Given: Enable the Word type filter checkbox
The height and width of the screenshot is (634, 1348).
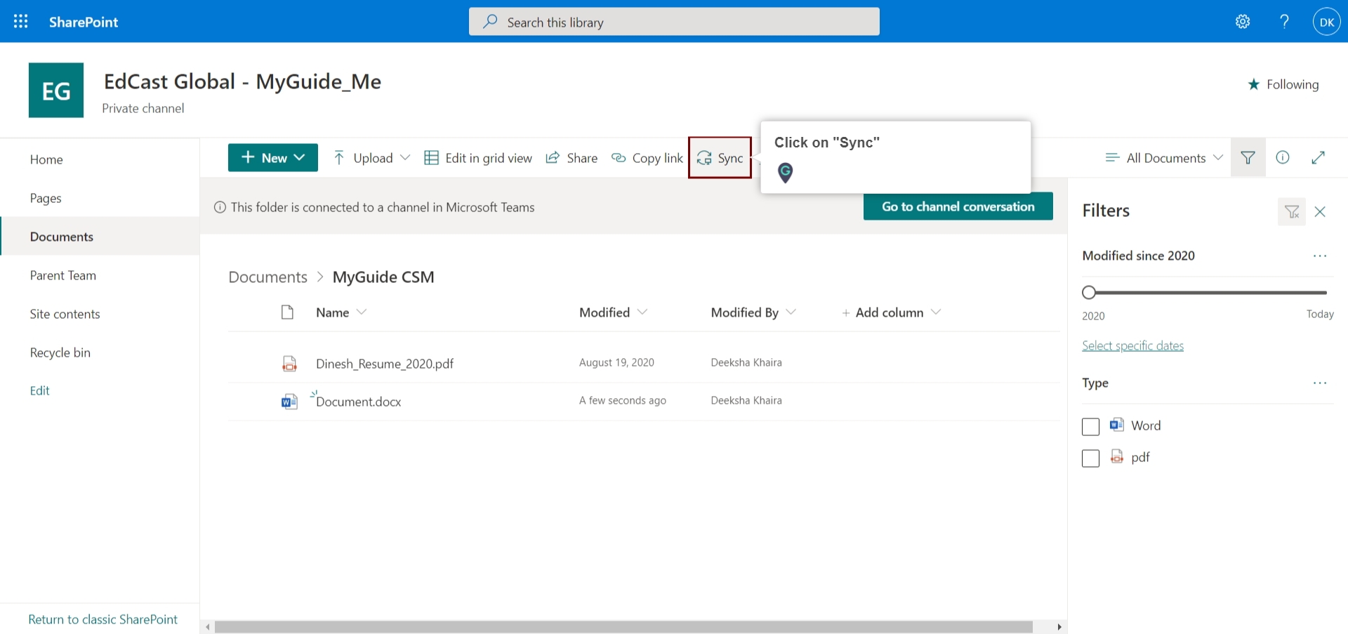Looking at the screenshot, I should click(x=1090, y=426).
